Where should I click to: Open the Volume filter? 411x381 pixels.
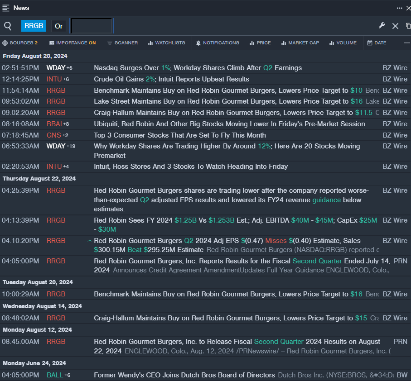(x=343, y=43)
